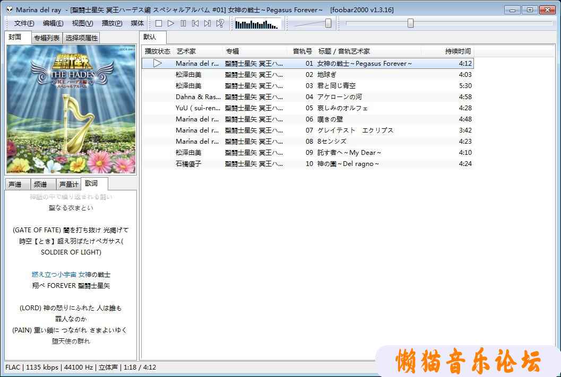The image size is (561, 377).
Task: Select track 女神の戦士～Pegasus Forever～
Action: pos(308,64)
